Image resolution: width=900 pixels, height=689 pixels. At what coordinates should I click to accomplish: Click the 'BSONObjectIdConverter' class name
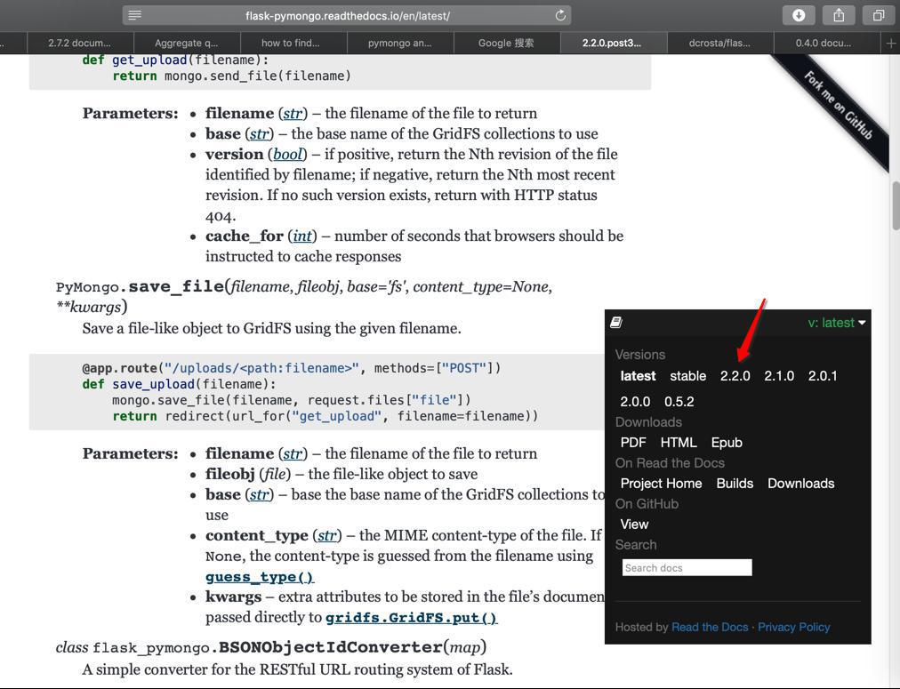pos(330,647)
